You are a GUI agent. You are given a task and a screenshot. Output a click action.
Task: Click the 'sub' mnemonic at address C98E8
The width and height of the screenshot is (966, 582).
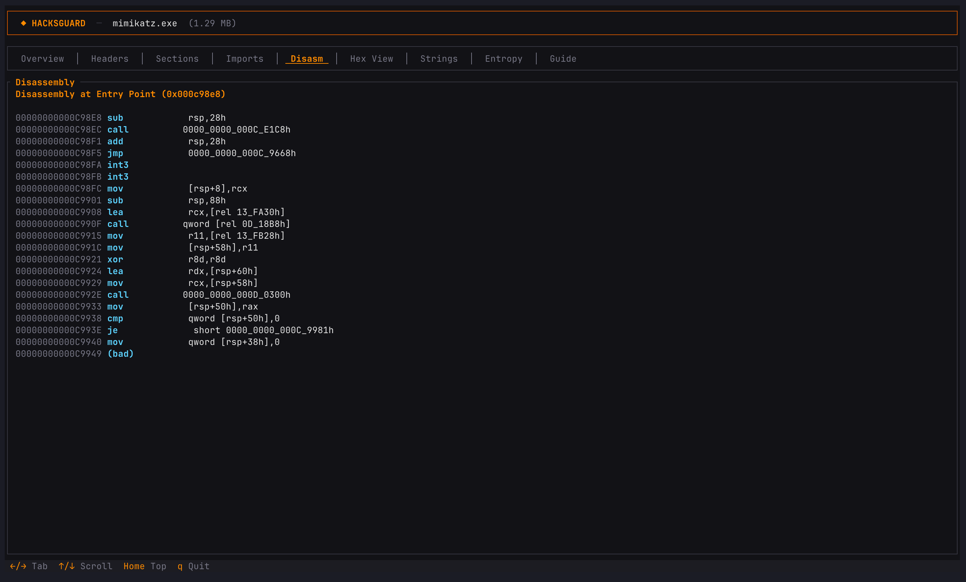pyautogui.click(x=115, y=118)
